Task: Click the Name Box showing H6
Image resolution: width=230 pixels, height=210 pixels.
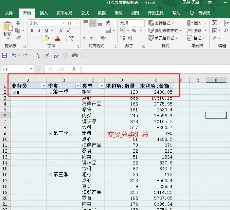Action: [18, 69]
